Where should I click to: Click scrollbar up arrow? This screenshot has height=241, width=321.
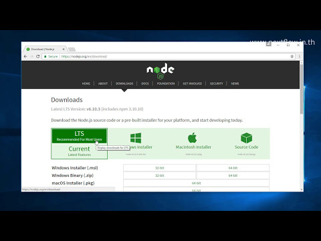(302, 63)
